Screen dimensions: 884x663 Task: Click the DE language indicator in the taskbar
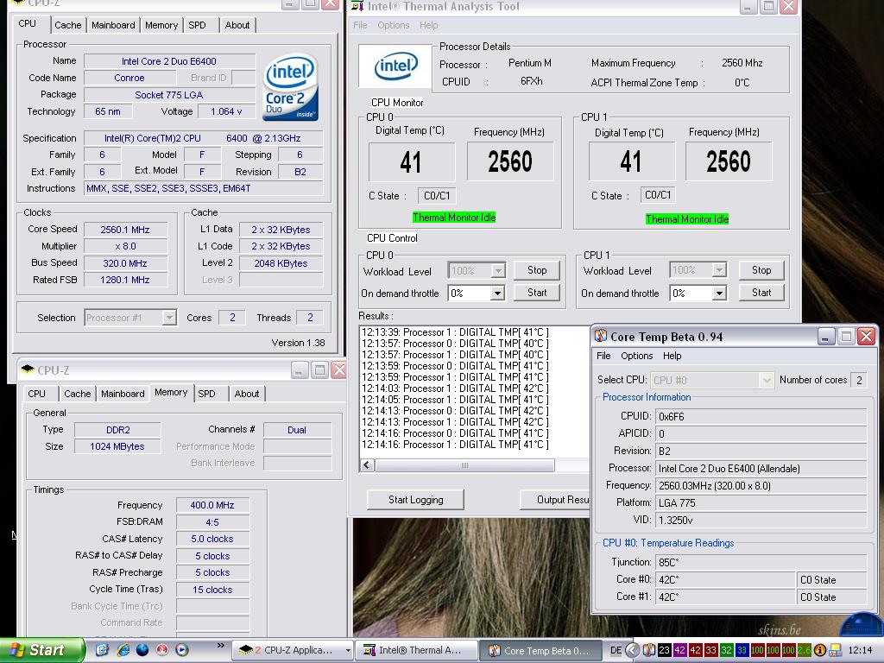(616, 650)
